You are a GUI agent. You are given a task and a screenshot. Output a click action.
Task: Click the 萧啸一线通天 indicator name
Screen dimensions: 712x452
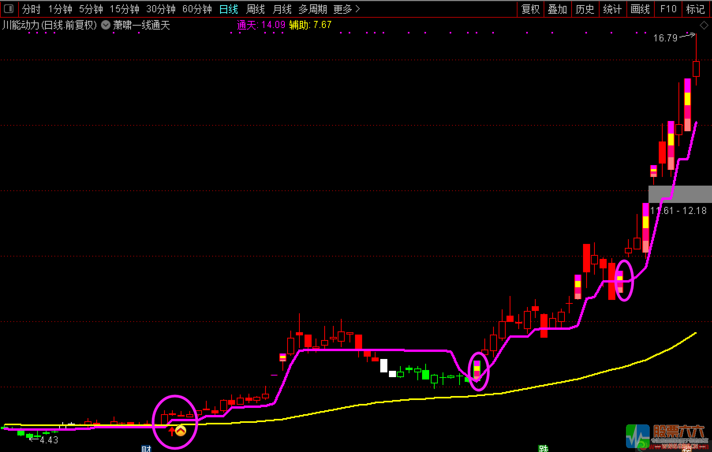142,25
